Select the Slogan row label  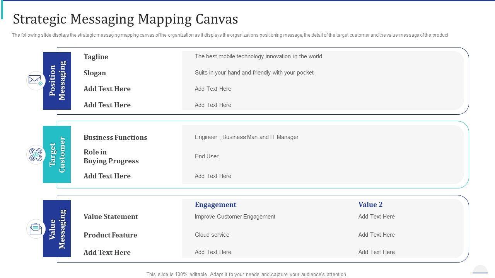(x=95, y=73)
